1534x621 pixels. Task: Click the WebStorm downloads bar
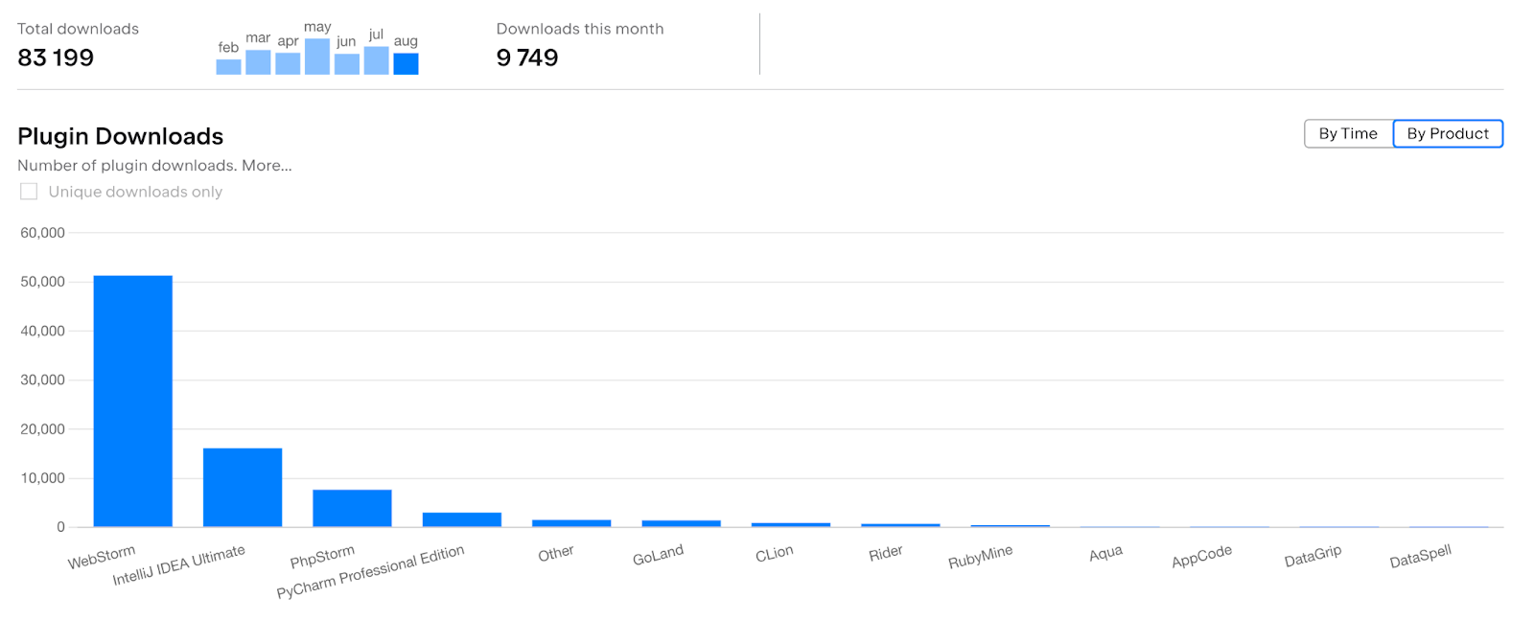tap(132, 401)
